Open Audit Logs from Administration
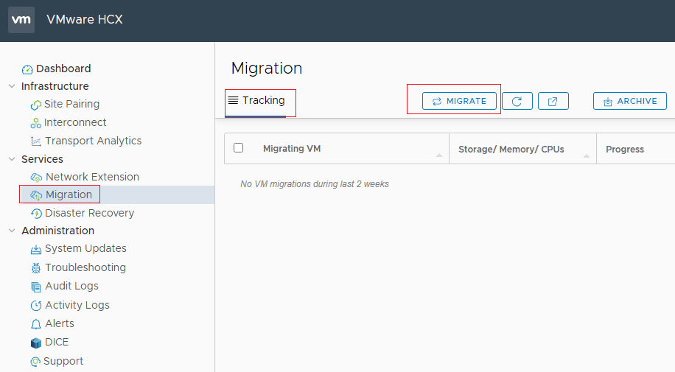This screenshot has height=372, width=675. pyautogui.click(x=72, y=286)
